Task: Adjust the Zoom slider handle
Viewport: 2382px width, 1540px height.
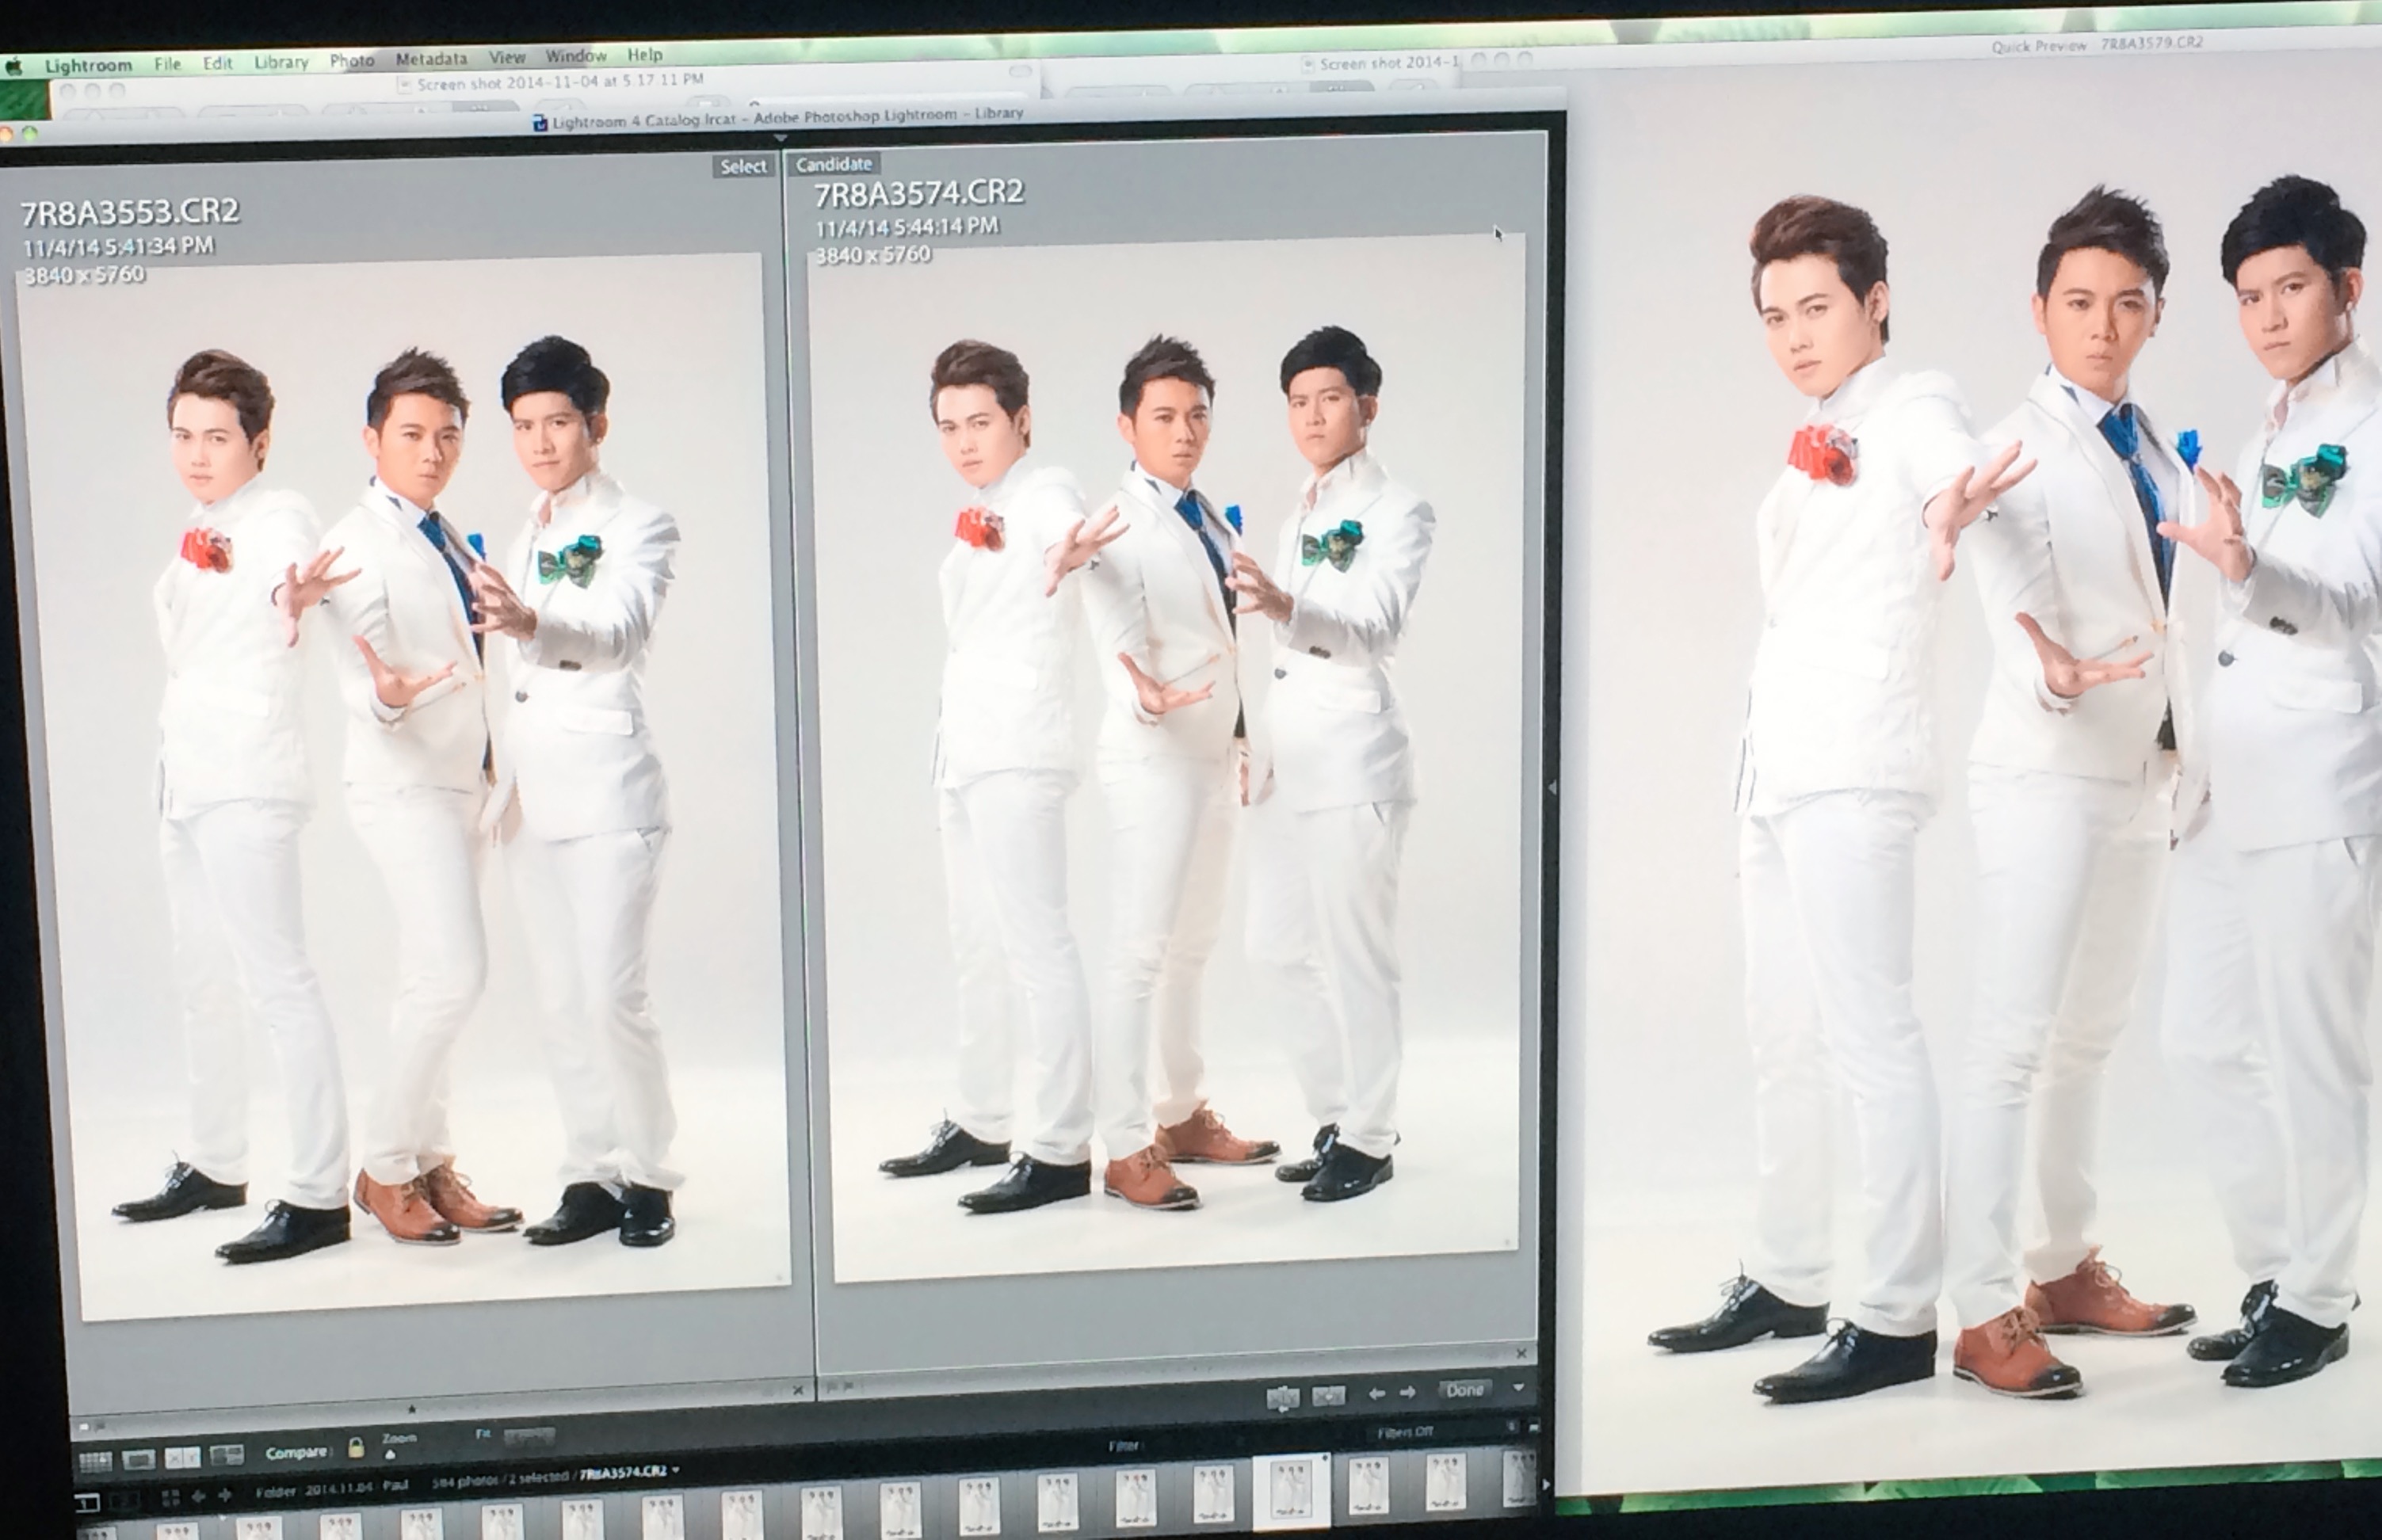Action: [391, 1455]
